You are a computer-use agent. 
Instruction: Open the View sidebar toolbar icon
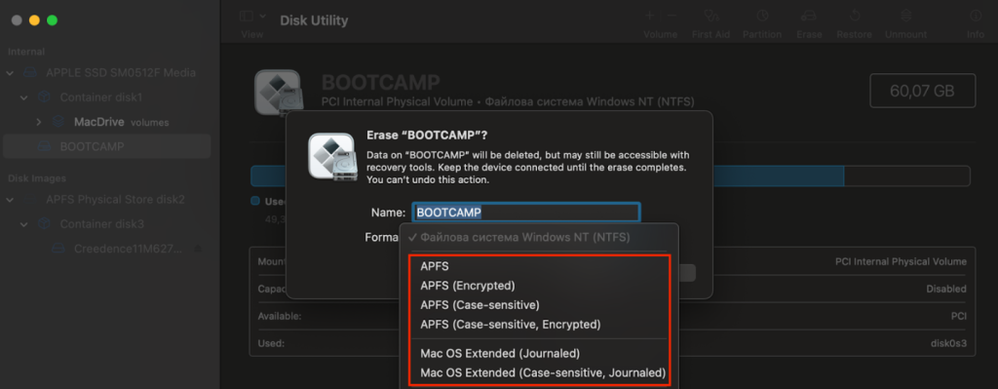coord(247,16)
